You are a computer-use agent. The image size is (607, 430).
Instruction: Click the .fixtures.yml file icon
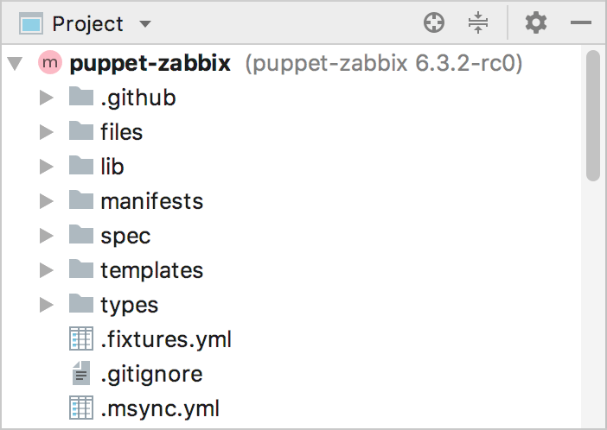click(x=80, y=339)
